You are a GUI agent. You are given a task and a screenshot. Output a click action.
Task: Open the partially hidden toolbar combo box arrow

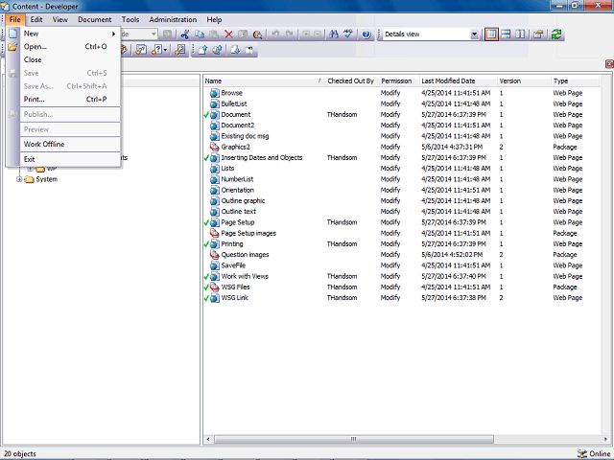[153, 34]
